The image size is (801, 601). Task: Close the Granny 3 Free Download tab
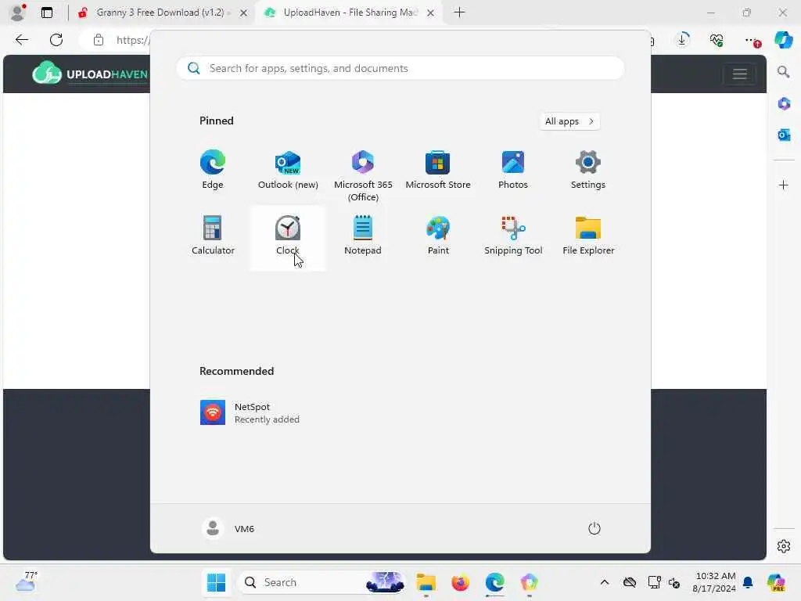click(x=244, y=13)
